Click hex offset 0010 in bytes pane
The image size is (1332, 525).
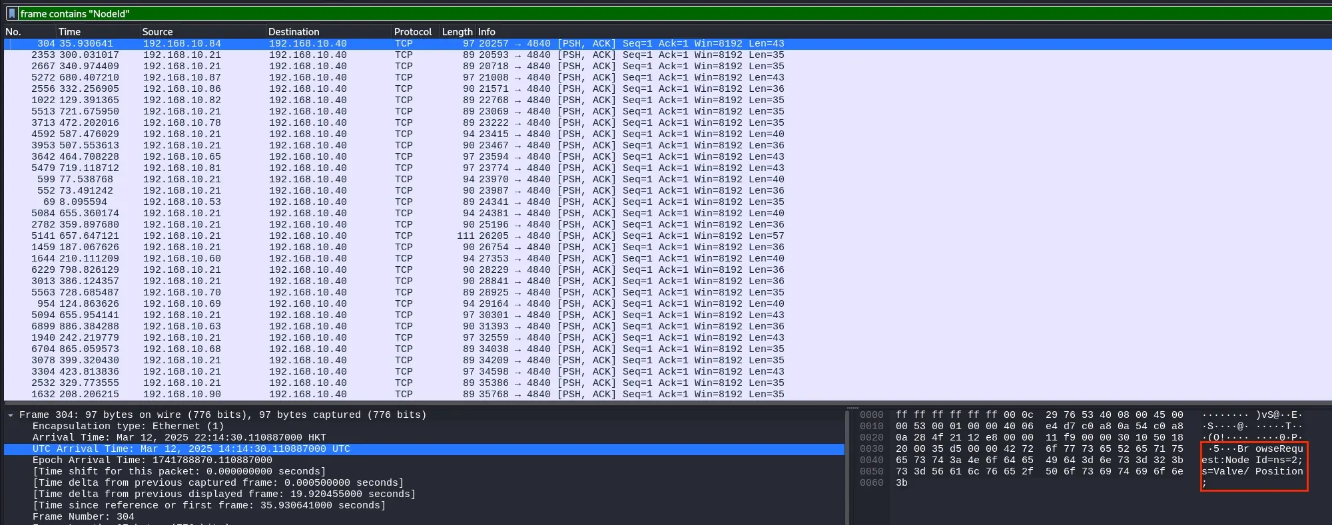point(871,426)
